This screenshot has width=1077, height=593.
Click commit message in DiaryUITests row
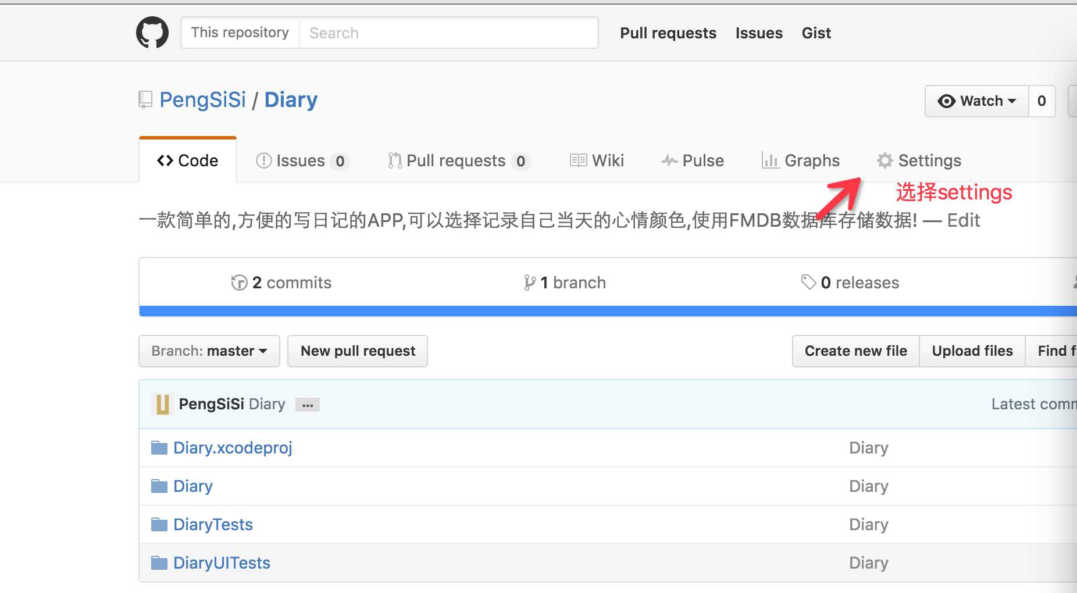[869, 563]
